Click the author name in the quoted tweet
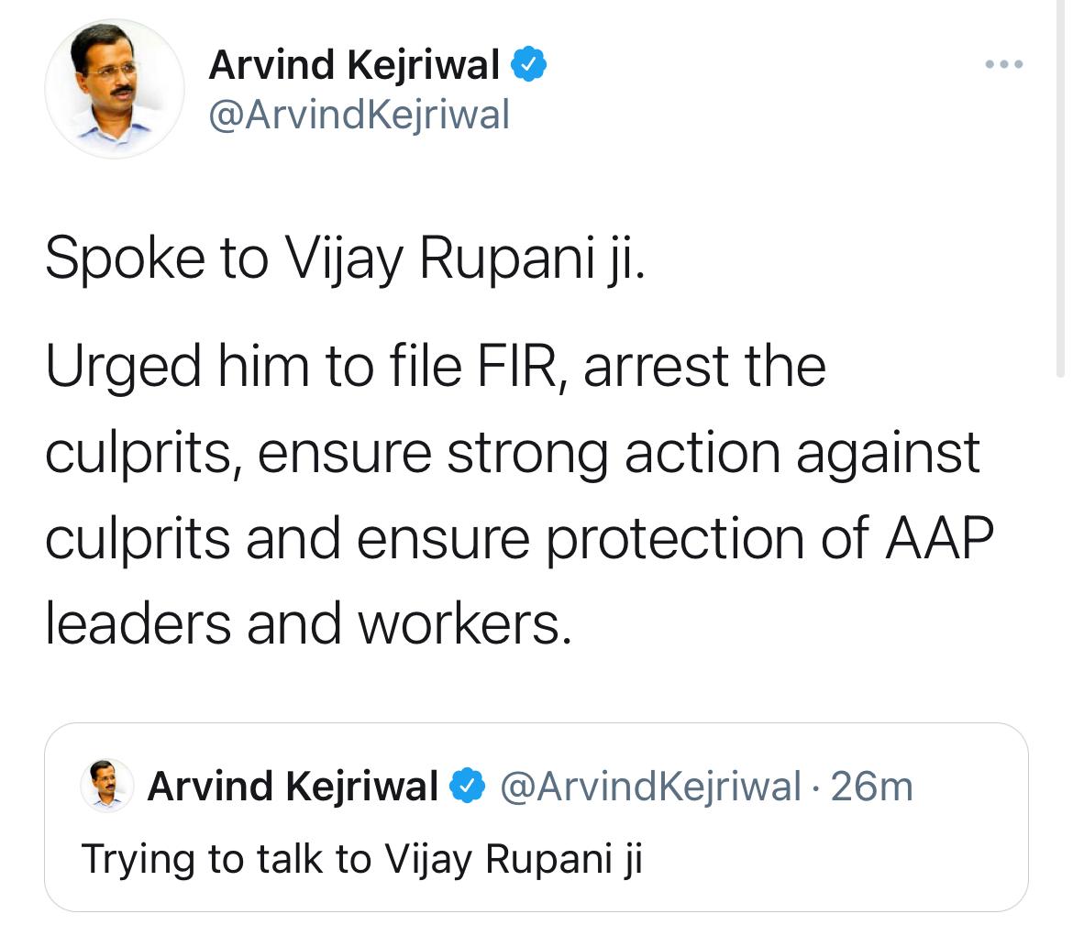This screenshot has height=925, width=1073. (293, 786)
